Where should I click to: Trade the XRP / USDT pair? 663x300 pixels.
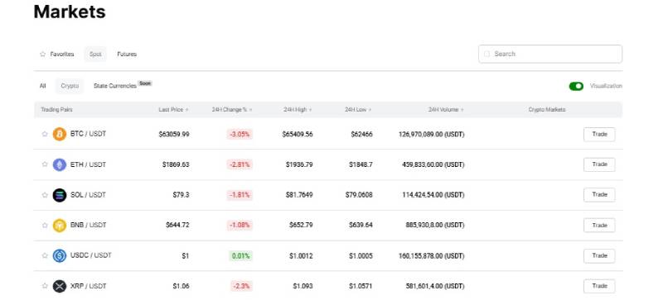pyautogui.click(x=599, y=286)
